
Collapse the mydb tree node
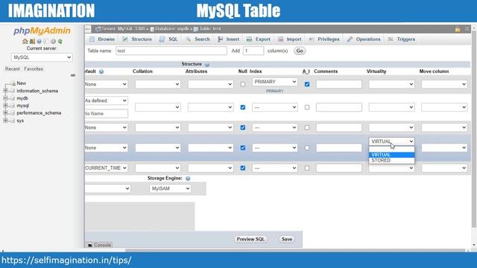point(5,98)
